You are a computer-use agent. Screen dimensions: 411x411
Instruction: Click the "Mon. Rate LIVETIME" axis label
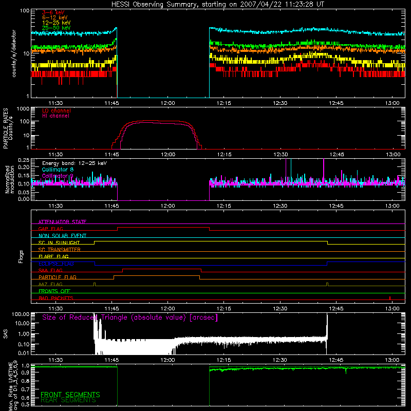(x=13, y=385)
